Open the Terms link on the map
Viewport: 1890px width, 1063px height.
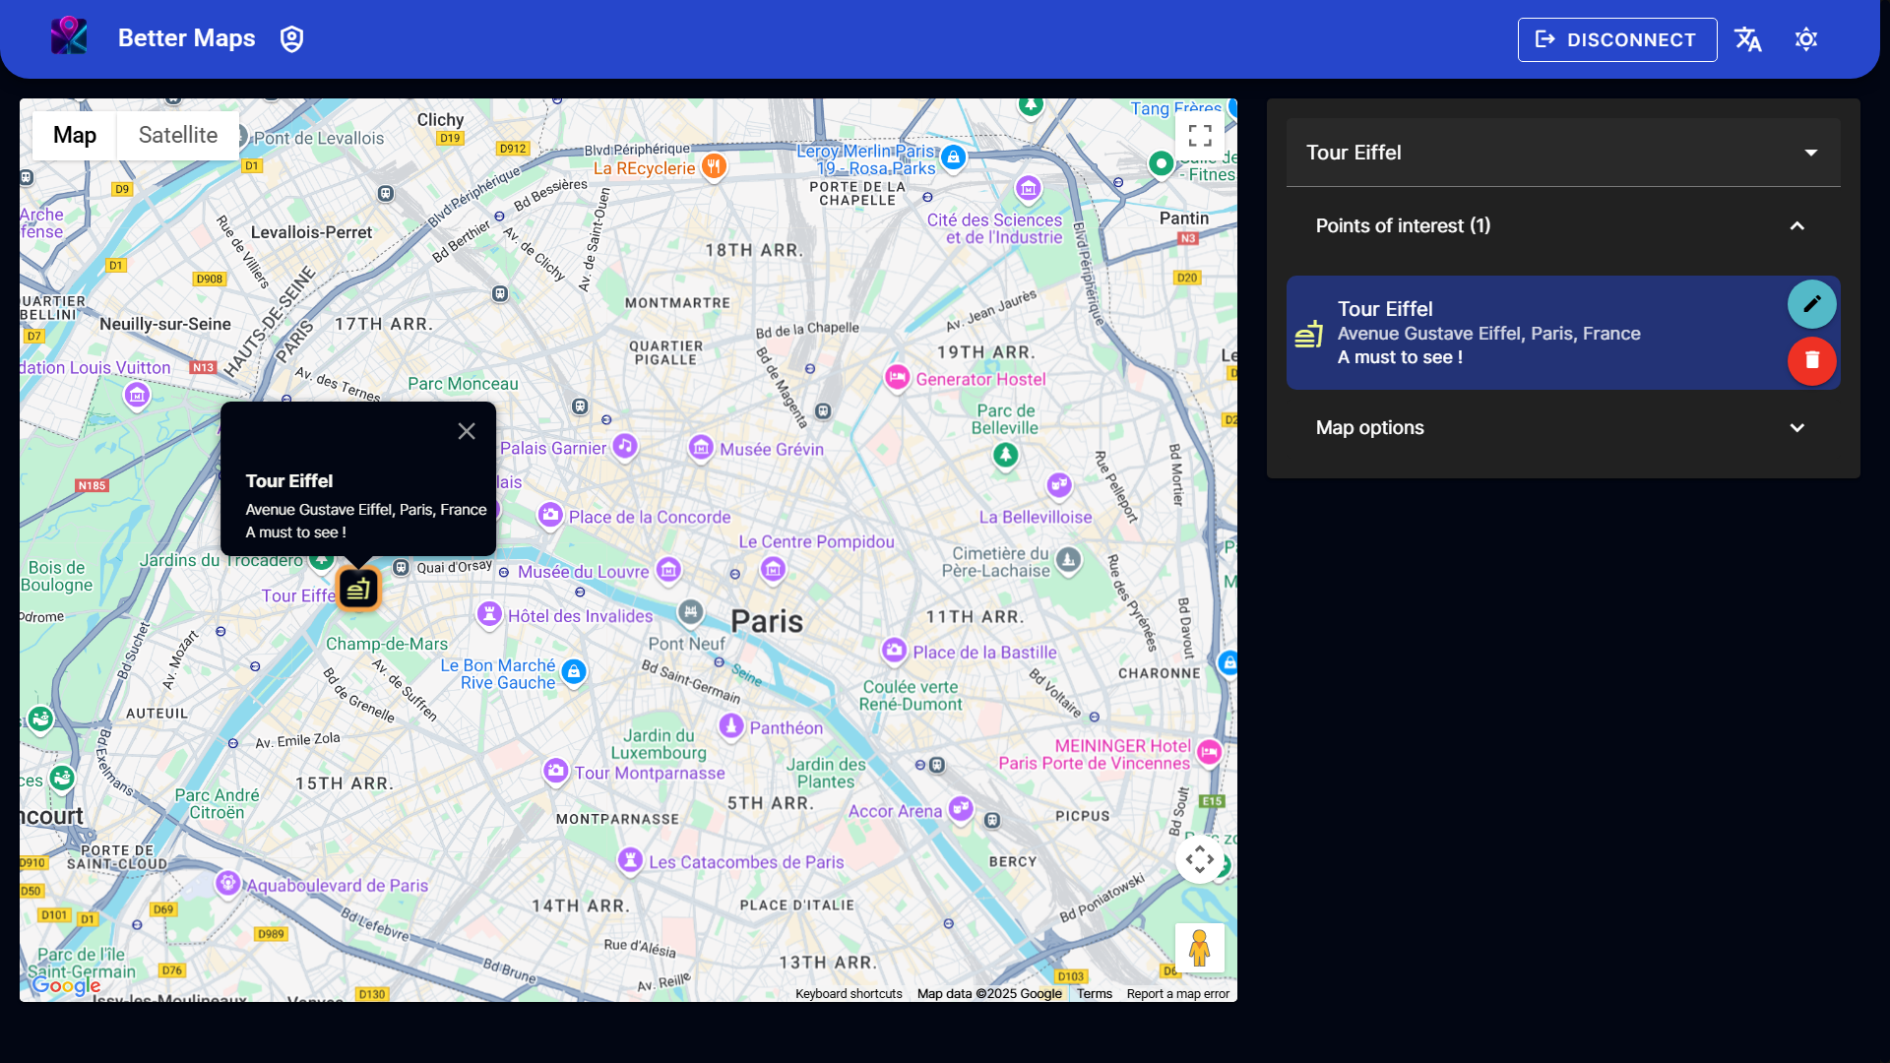coord(1094,994)
